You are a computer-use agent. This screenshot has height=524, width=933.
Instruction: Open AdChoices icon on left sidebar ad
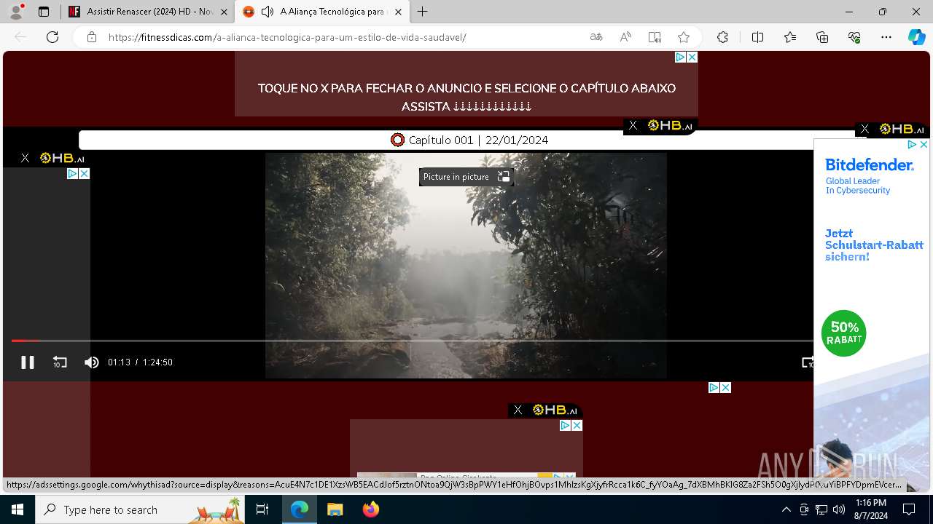pyautogui.click(x=72, y=173)
